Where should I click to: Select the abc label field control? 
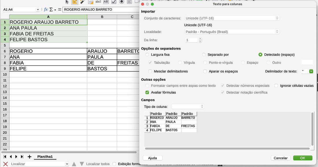[98, 2]
